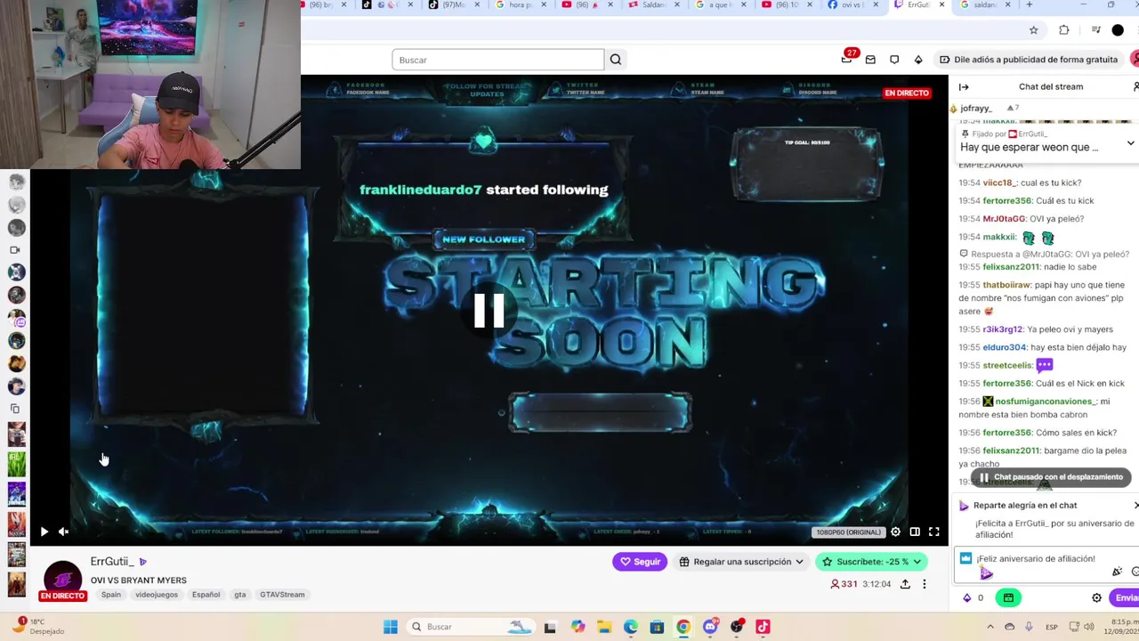Open the Get Bits diamond icon
The height and width of the screenshot is (641, 1139).
click(918, 60)
